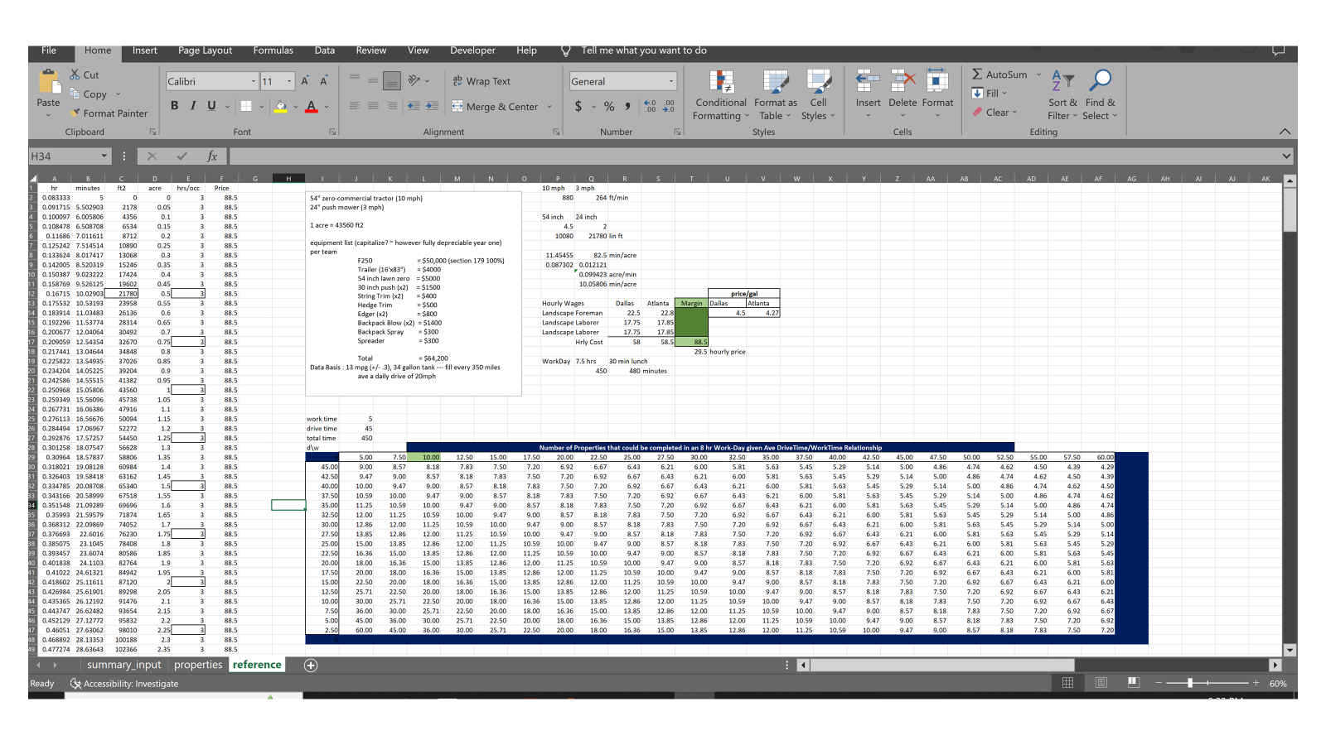
Task: Apply Comma Style format
Action: pyautogui.click(x=627, y=106)
